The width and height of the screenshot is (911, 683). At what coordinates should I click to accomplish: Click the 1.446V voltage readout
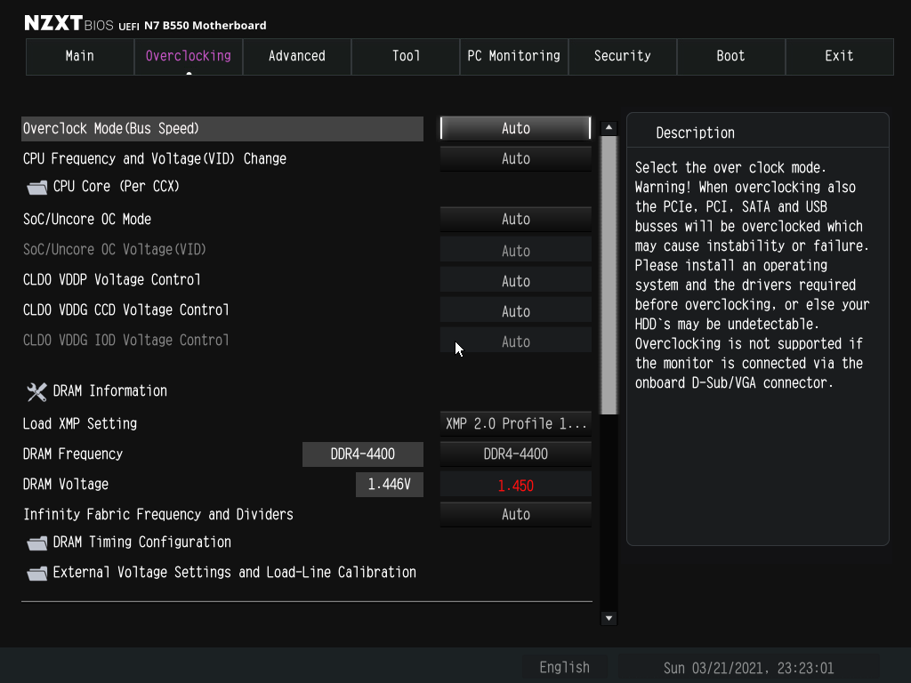pos(390,485)
